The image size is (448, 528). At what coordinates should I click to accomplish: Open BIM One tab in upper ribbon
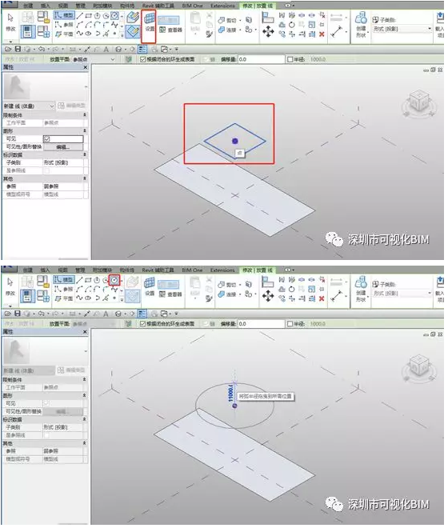pyautogui.click(x=192, y=6)
